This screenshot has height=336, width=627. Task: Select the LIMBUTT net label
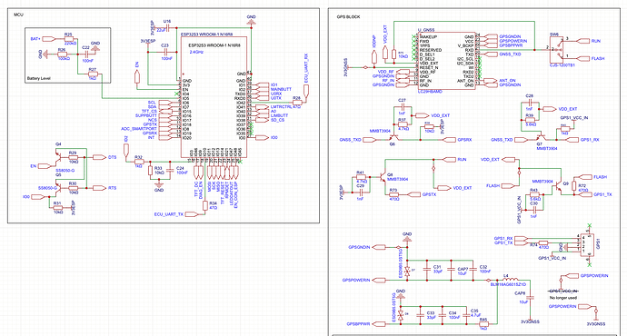click(x=279, y=116)
